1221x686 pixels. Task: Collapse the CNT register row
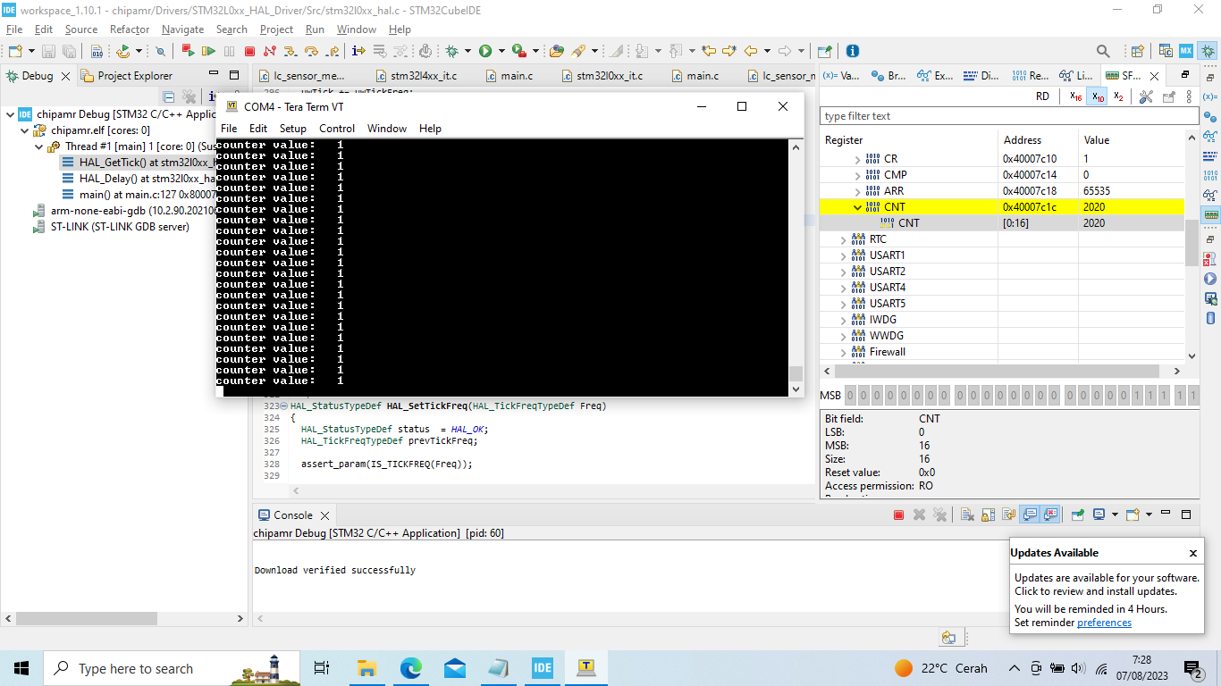click(858, 207)
